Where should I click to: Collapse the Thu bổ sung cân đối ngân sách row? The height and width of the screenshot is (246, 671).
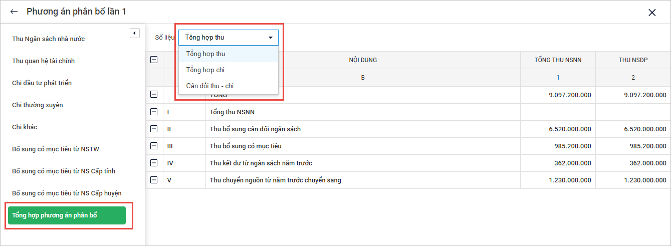[x=154, y=129]
